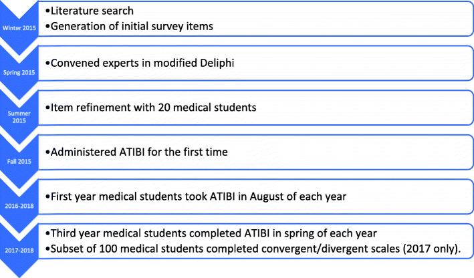474x278 pixels.
Task: Select the Summer 2015 chevron arrow
Action: click(19, 117)
